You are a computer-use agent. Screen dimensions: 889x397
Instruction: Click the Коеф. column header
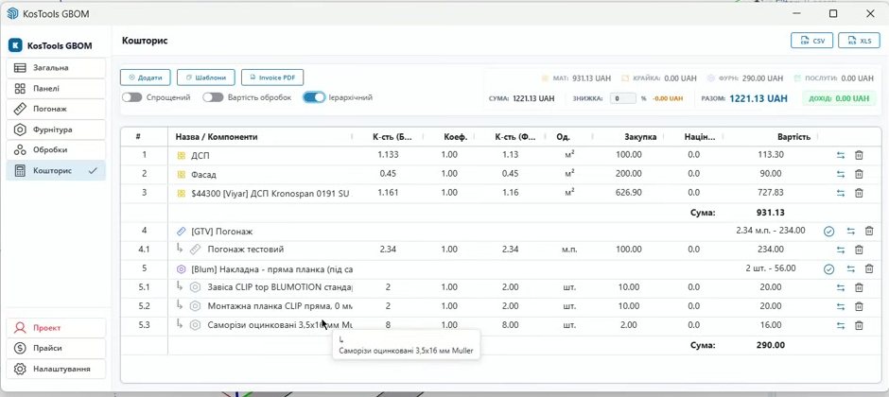[x=455, y=137]
